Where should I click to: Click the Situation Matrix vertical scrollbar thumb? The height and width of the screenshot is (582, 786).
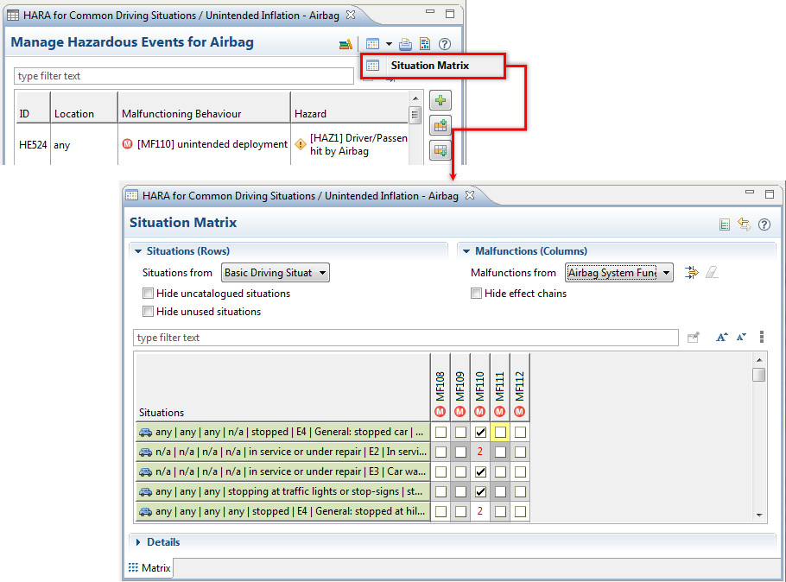coord(758,375)
